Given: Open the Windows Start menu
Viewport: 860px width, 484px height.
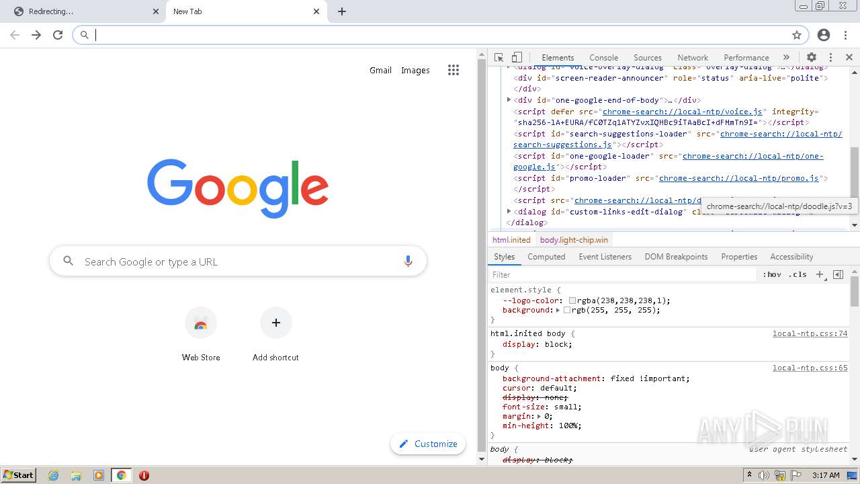Looking at the screenshot, I should (18, 475).
